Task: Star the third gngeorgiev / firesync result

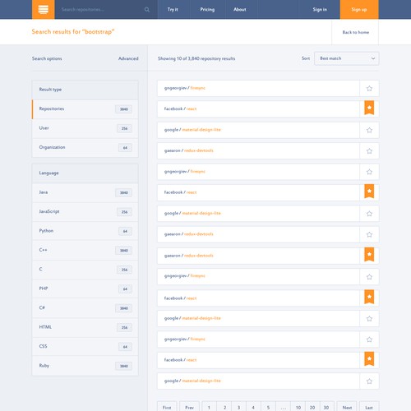Action: click(369, 277)
